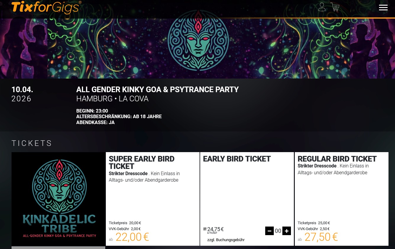Click the event date 10.04.2026
This screenshot has height=249, width=395.
pos(22,94)
